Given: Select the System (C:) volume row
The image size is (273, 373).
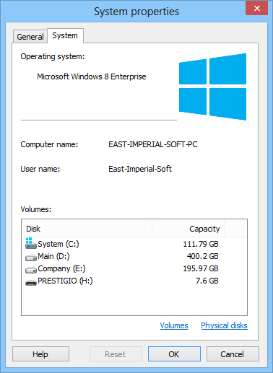Looking at the screenshot, I should pyautogui.click(x=134, y=244).
